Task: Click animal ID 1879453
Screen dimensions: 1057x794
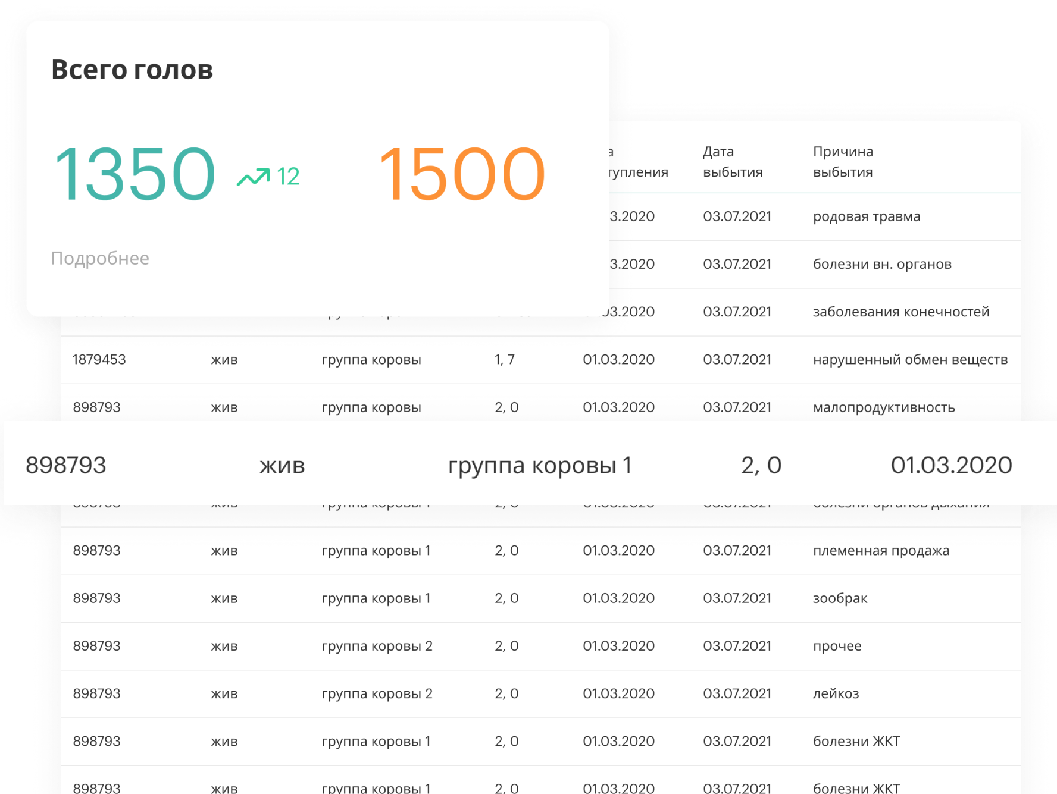Action: pos(99,360)
